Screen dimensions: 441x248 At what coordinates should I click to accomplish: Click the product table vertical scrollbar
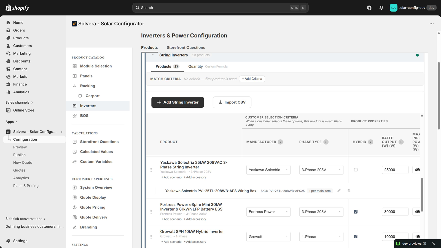click(x=422, y=195)
